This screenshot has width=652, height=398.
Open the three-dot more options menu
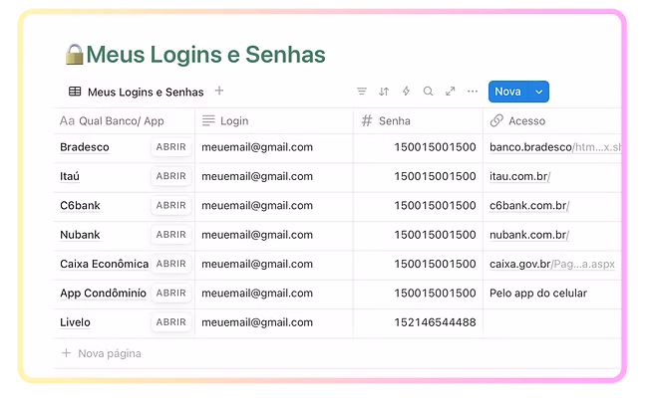(472, 92)
